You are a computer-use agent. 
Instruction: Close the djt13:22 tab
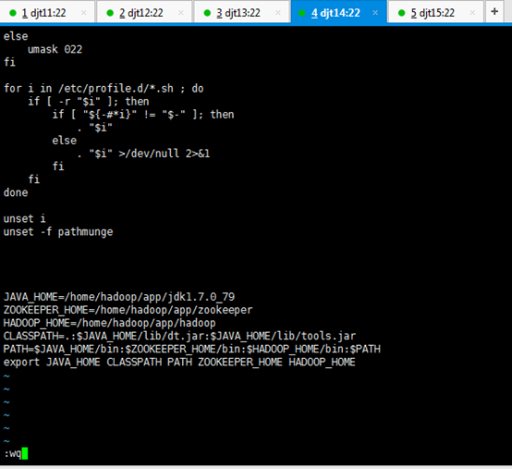point(278,13)
